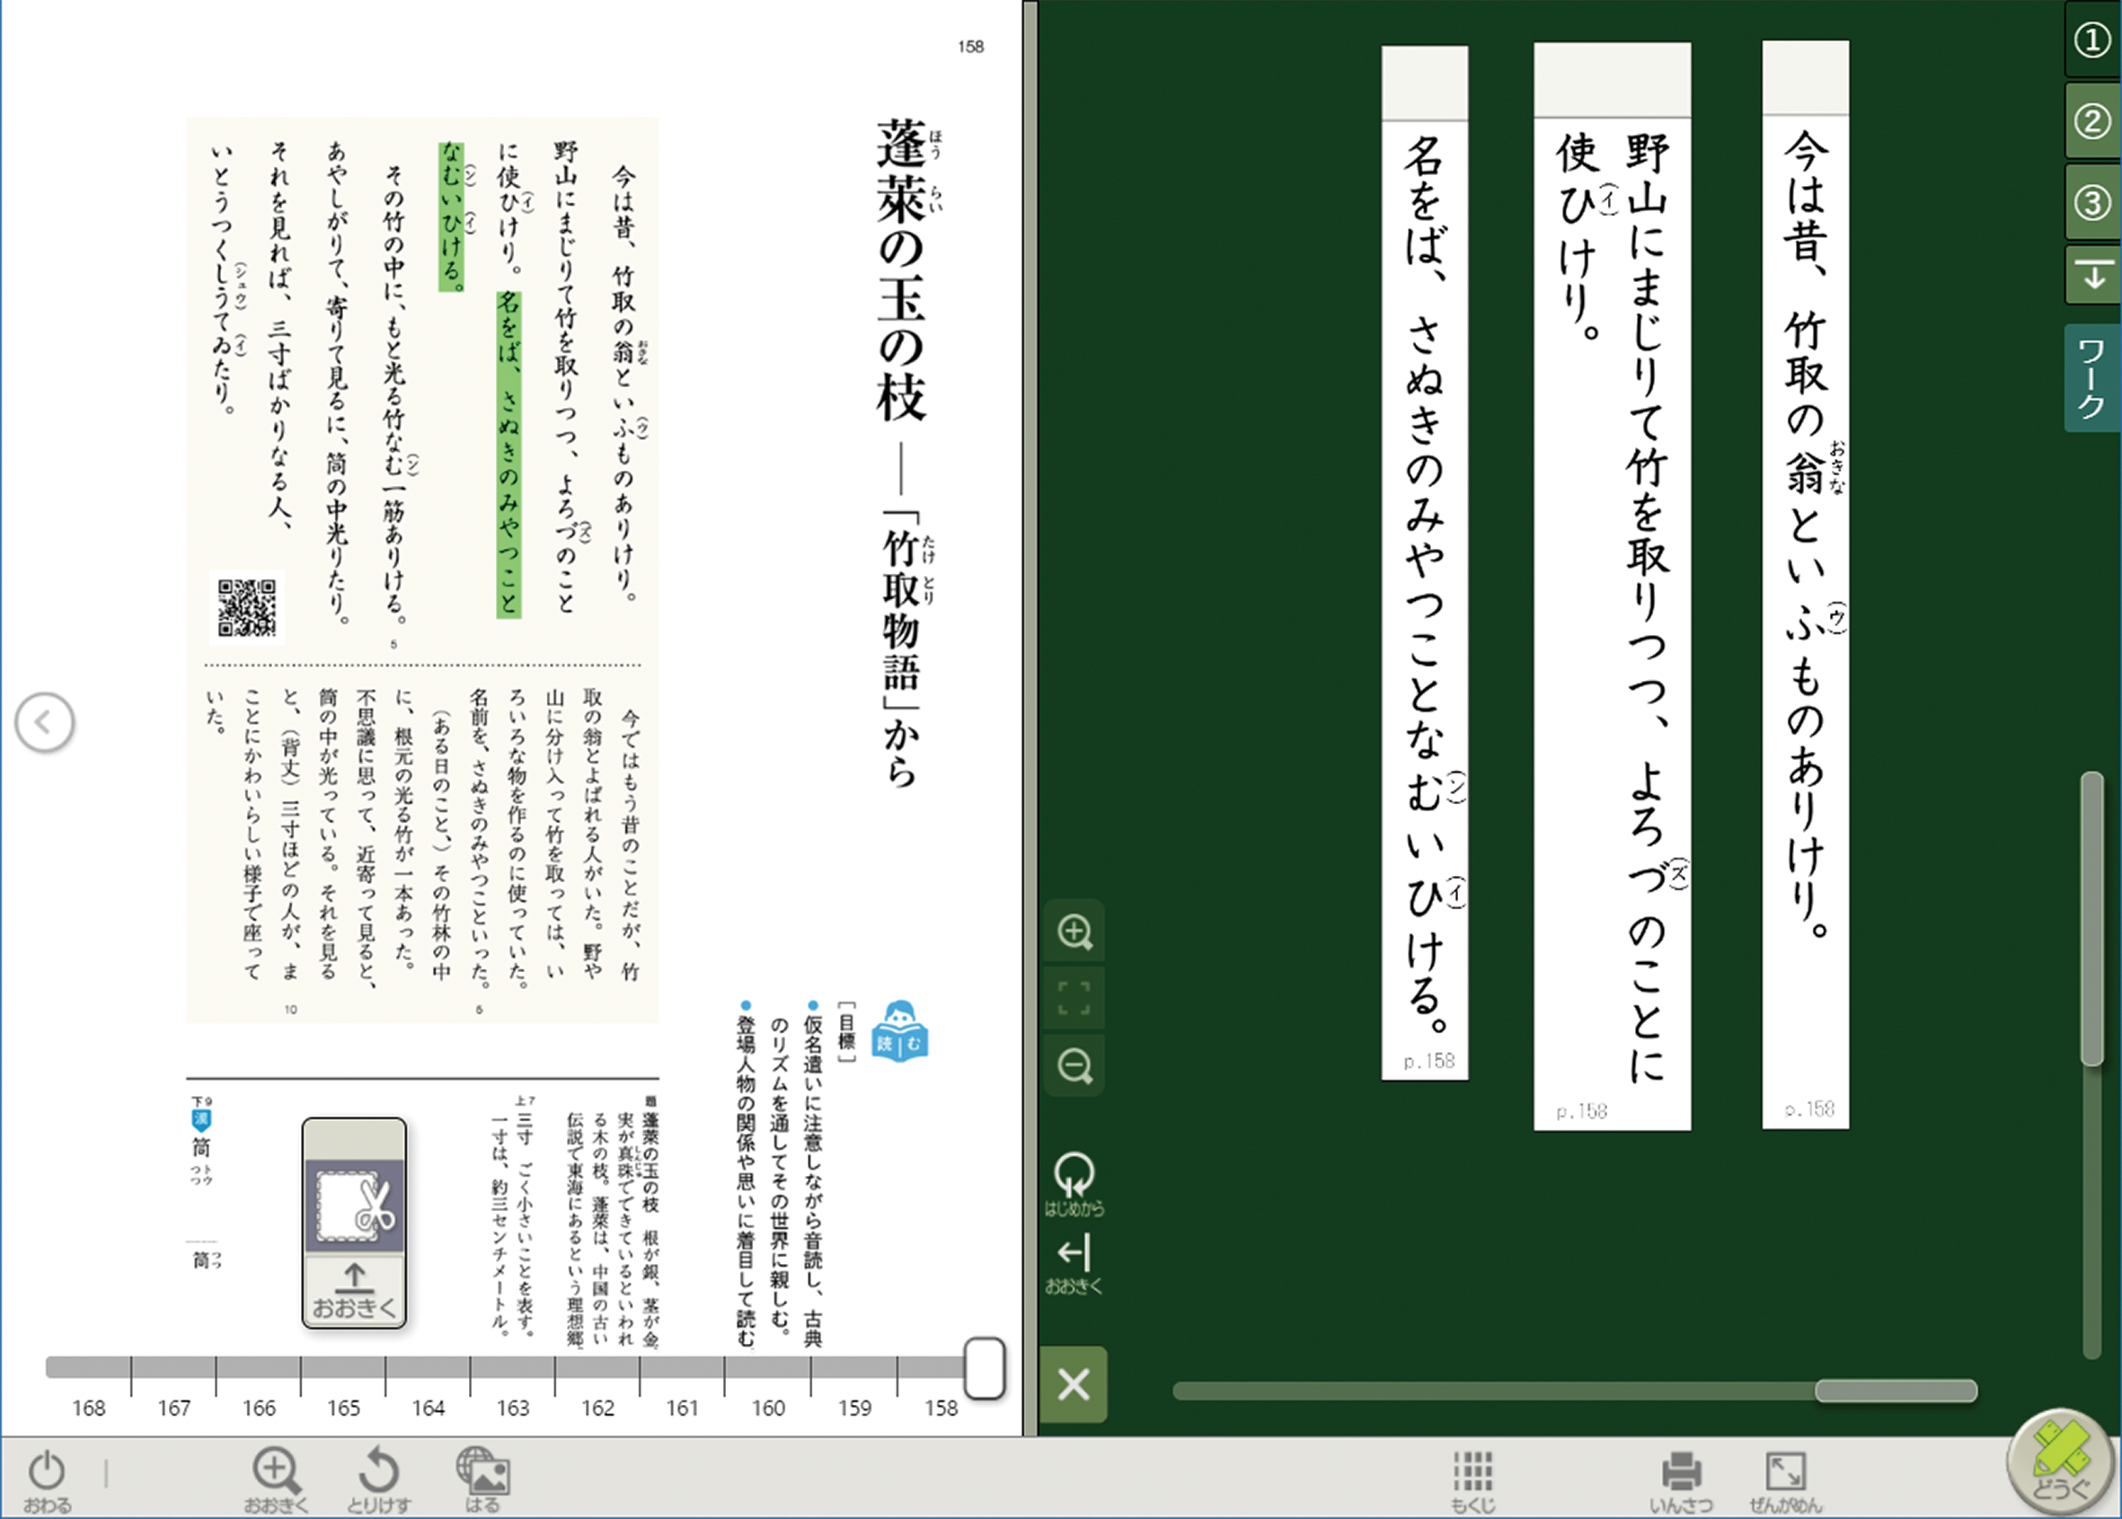Click the ぜんがめん fullscreen icon

1785,1481
